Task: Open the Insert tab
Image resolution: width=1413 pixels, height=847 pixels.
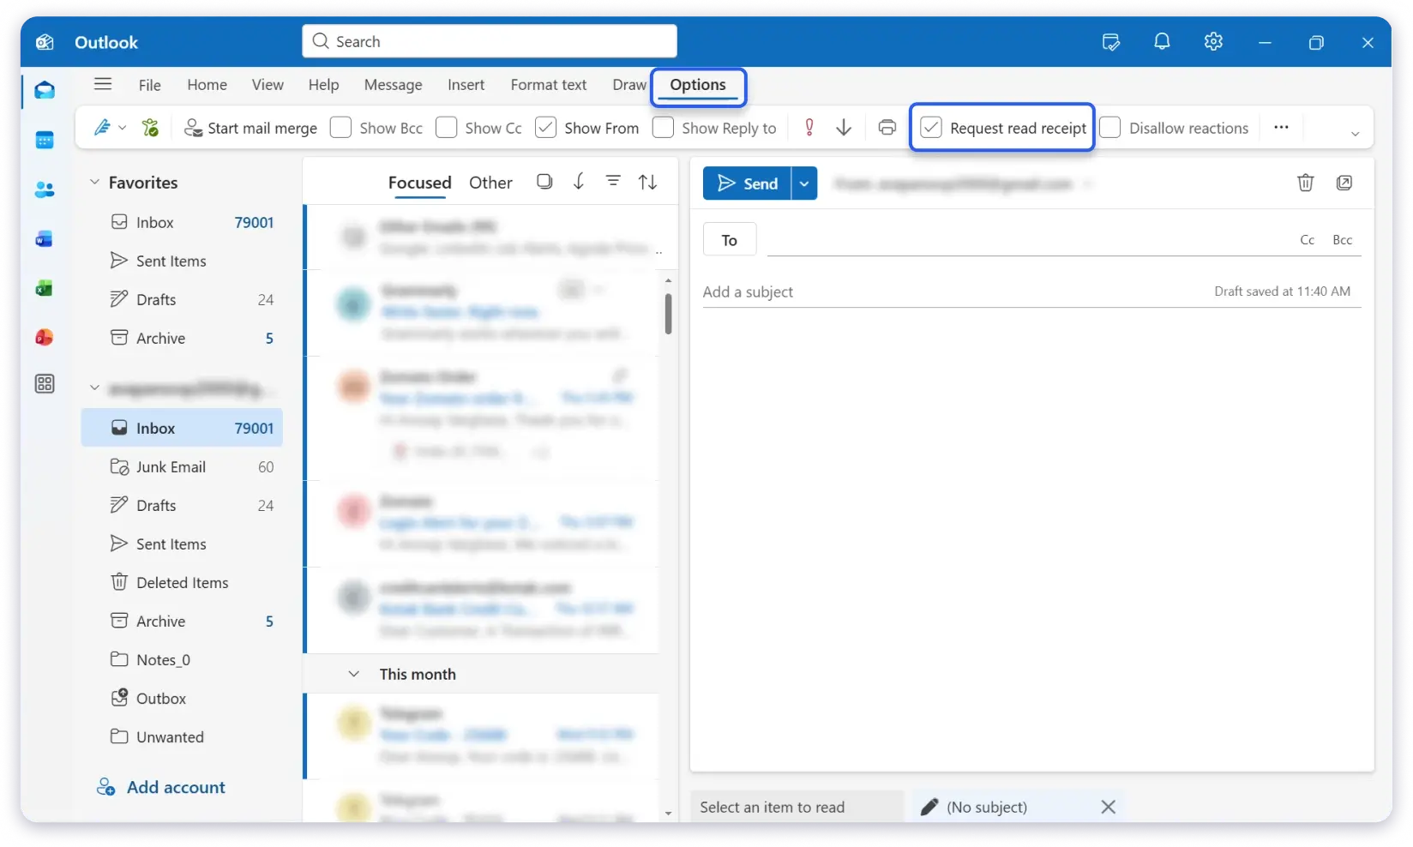Action: click(466, 85)
